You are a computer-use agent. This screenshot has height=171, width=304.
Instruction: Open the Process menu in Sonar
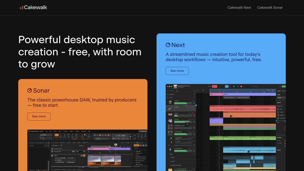65,131
